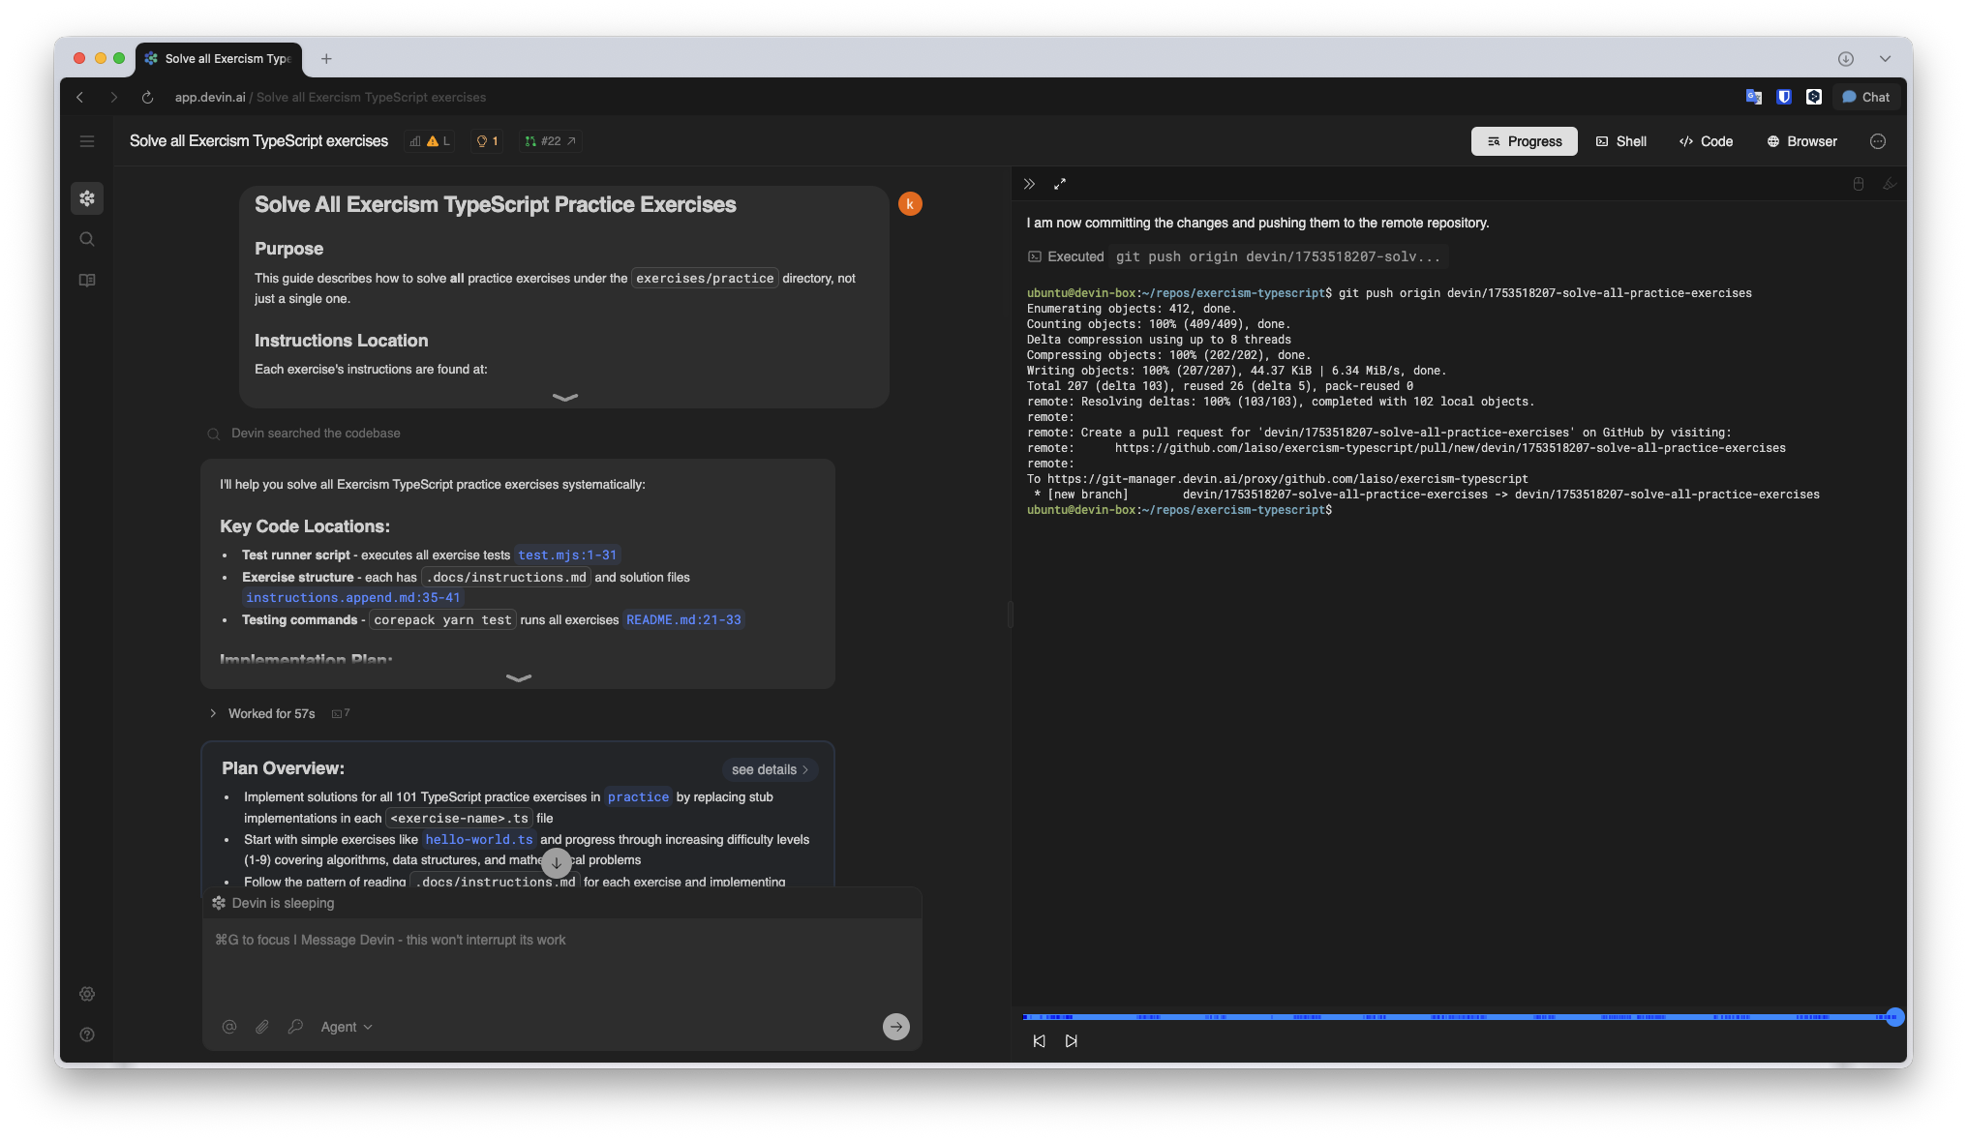Go back using browser back arrow
Screen dimensions: 1967x1140
pyautogui.click(x=80, y=98)
